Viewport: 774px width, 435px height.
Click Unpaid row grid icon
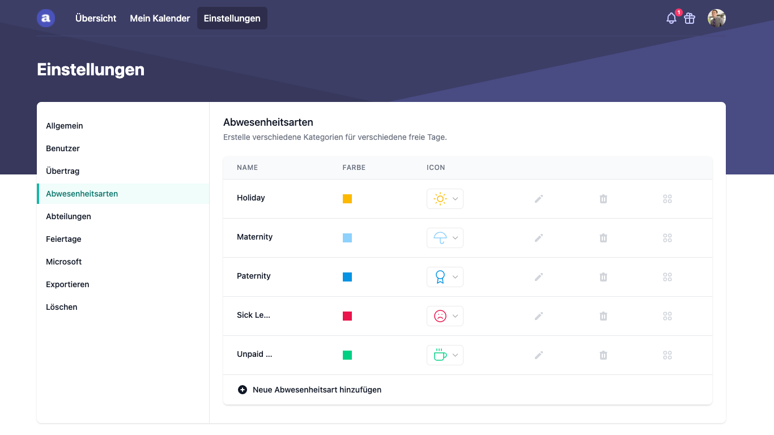(x=667, y=355)
